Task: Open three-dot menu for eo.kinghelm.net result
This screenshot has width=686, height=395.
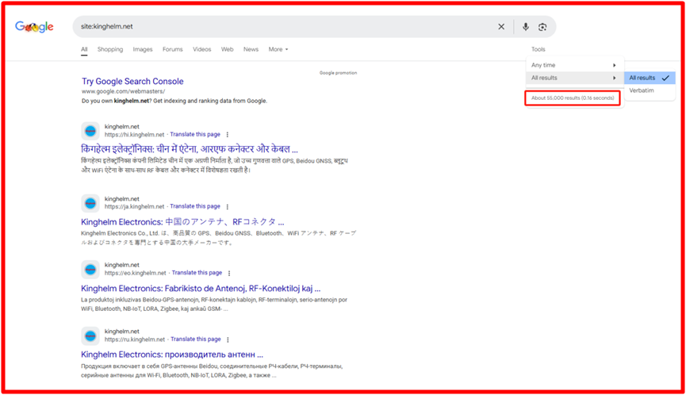Action: click(x=229, y=273)
